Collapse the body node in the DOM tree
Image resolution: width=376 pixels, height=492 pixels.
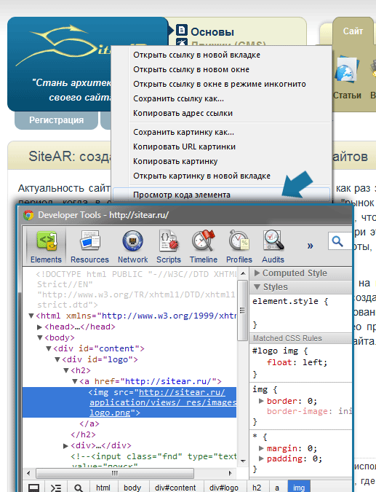click(x=40, y=338)
